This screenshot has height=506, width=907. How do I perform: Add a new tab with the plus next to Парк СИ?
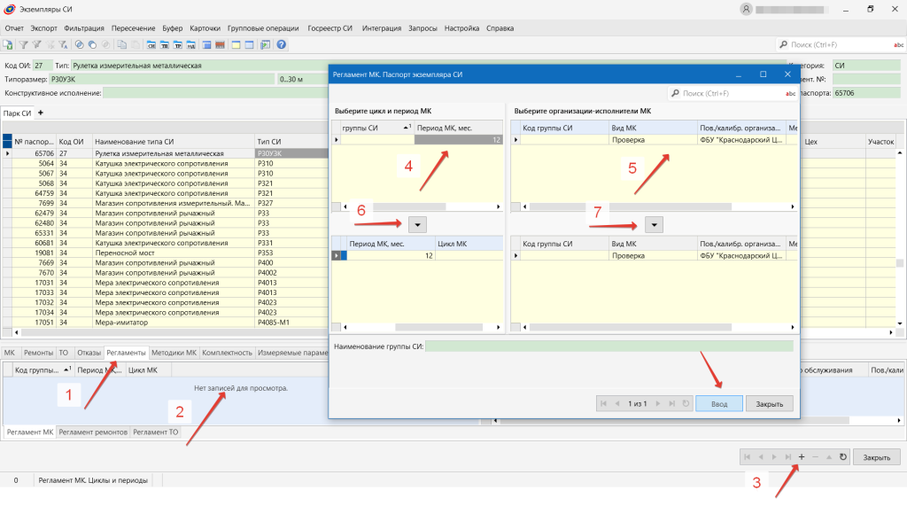pyautogui.click(x=41, y=113)
